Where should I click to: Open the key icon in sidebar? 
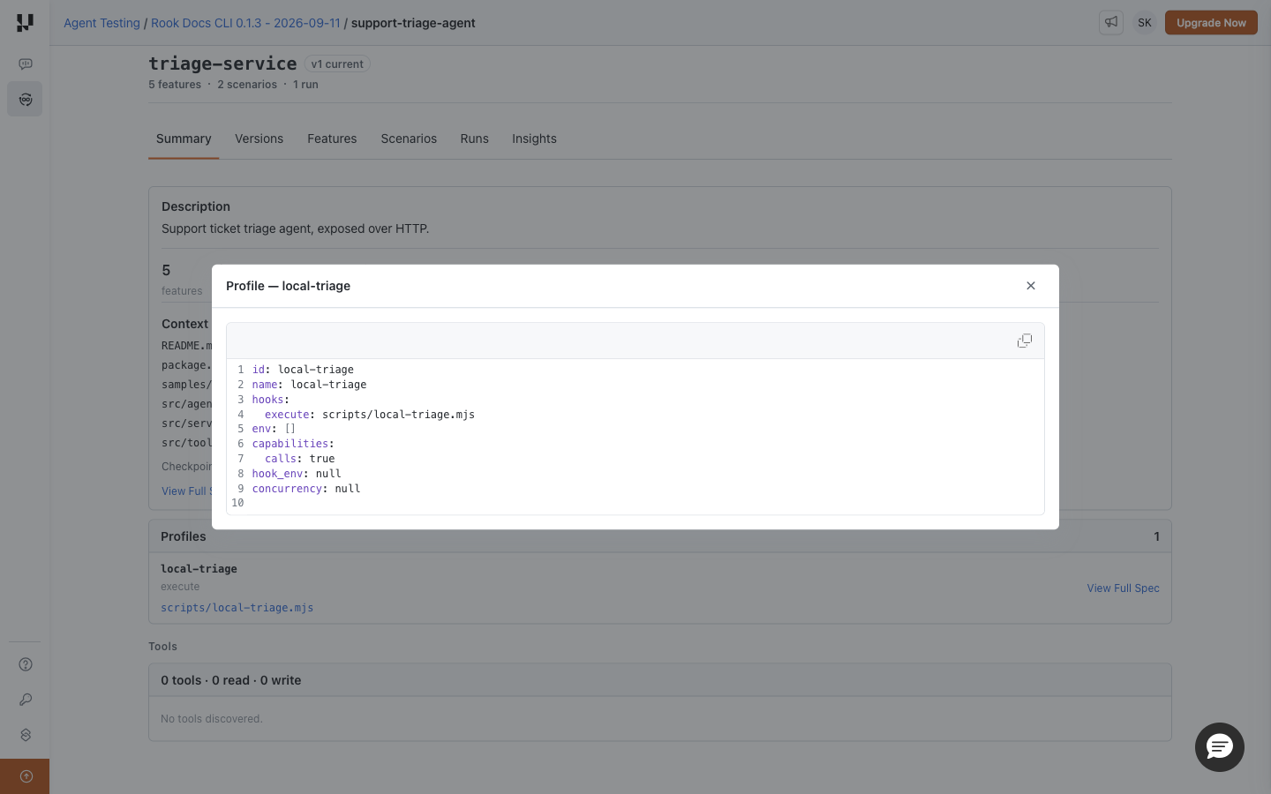tap(26, 700)
